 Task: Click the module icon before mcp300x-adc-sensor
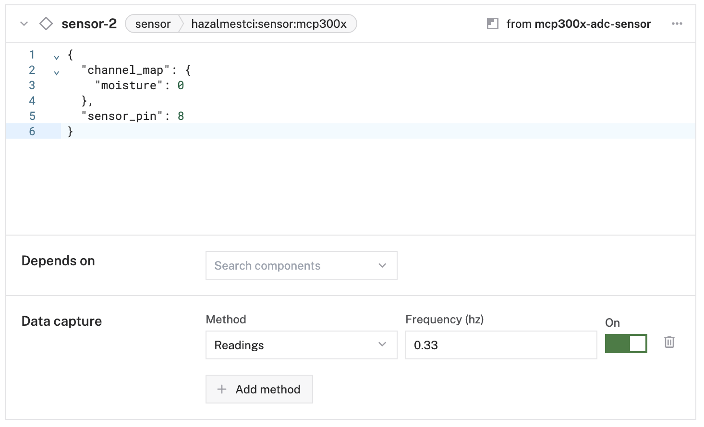click(492, 24)
